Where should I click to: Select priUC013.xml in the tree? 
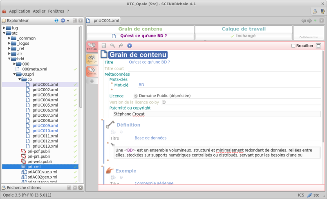point(45,146)
